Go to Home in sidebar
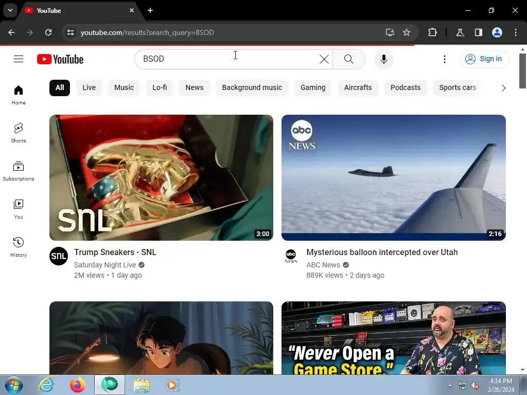This screenshot has height=395, width=527. point(19,95)
